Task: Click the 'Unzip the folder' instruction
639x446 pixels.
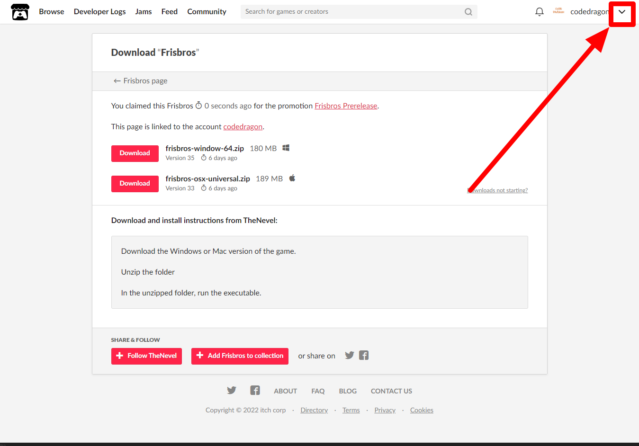Action: (x=148, y=272)
